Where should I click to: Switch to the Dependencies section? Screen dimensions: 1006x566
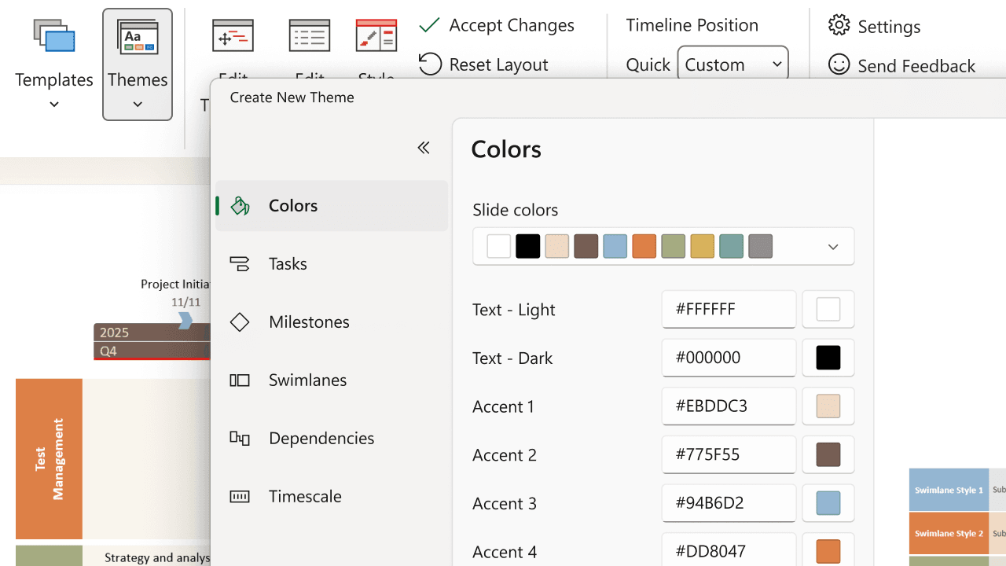[x=332, y=438]
